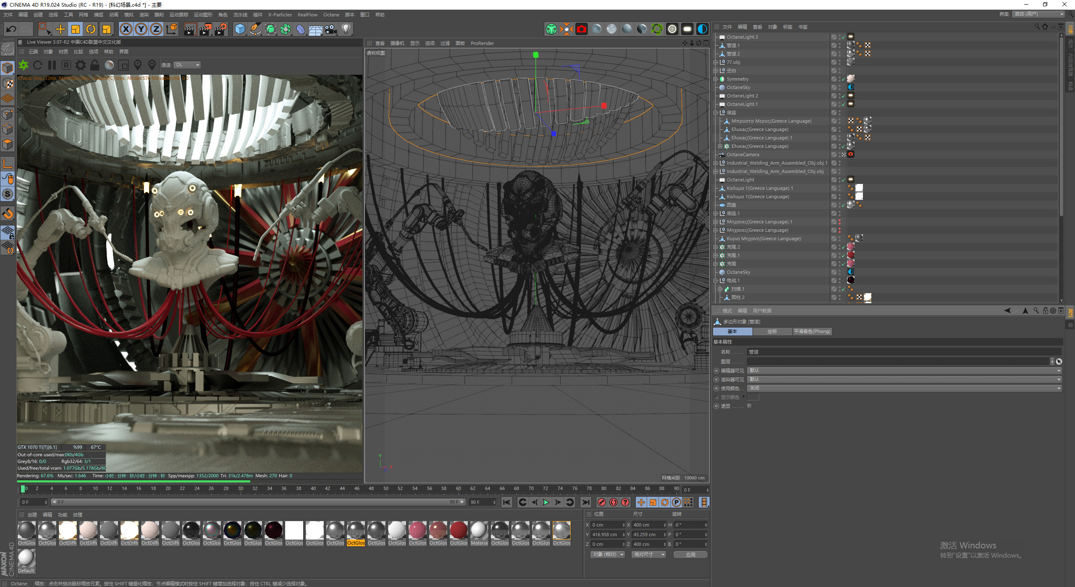
Task: Open the Octane Live Viewer plugin icon
Action: [x=551, y=29]
